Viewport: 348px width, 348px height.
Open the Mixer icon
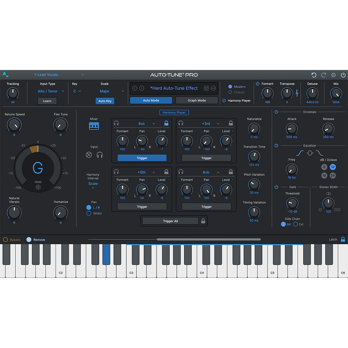tap(94, 126)
